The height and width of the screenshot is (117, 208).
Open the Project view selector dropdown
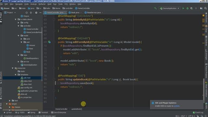10,13
